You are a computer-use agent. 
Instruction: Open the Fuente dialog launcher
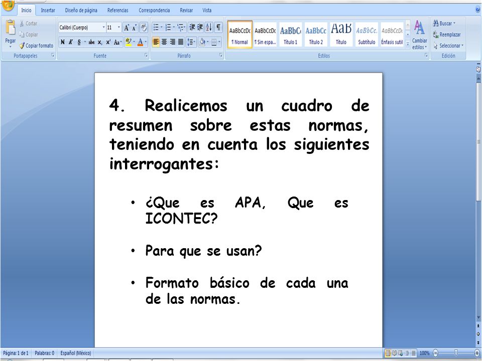[x=146, y=56]
